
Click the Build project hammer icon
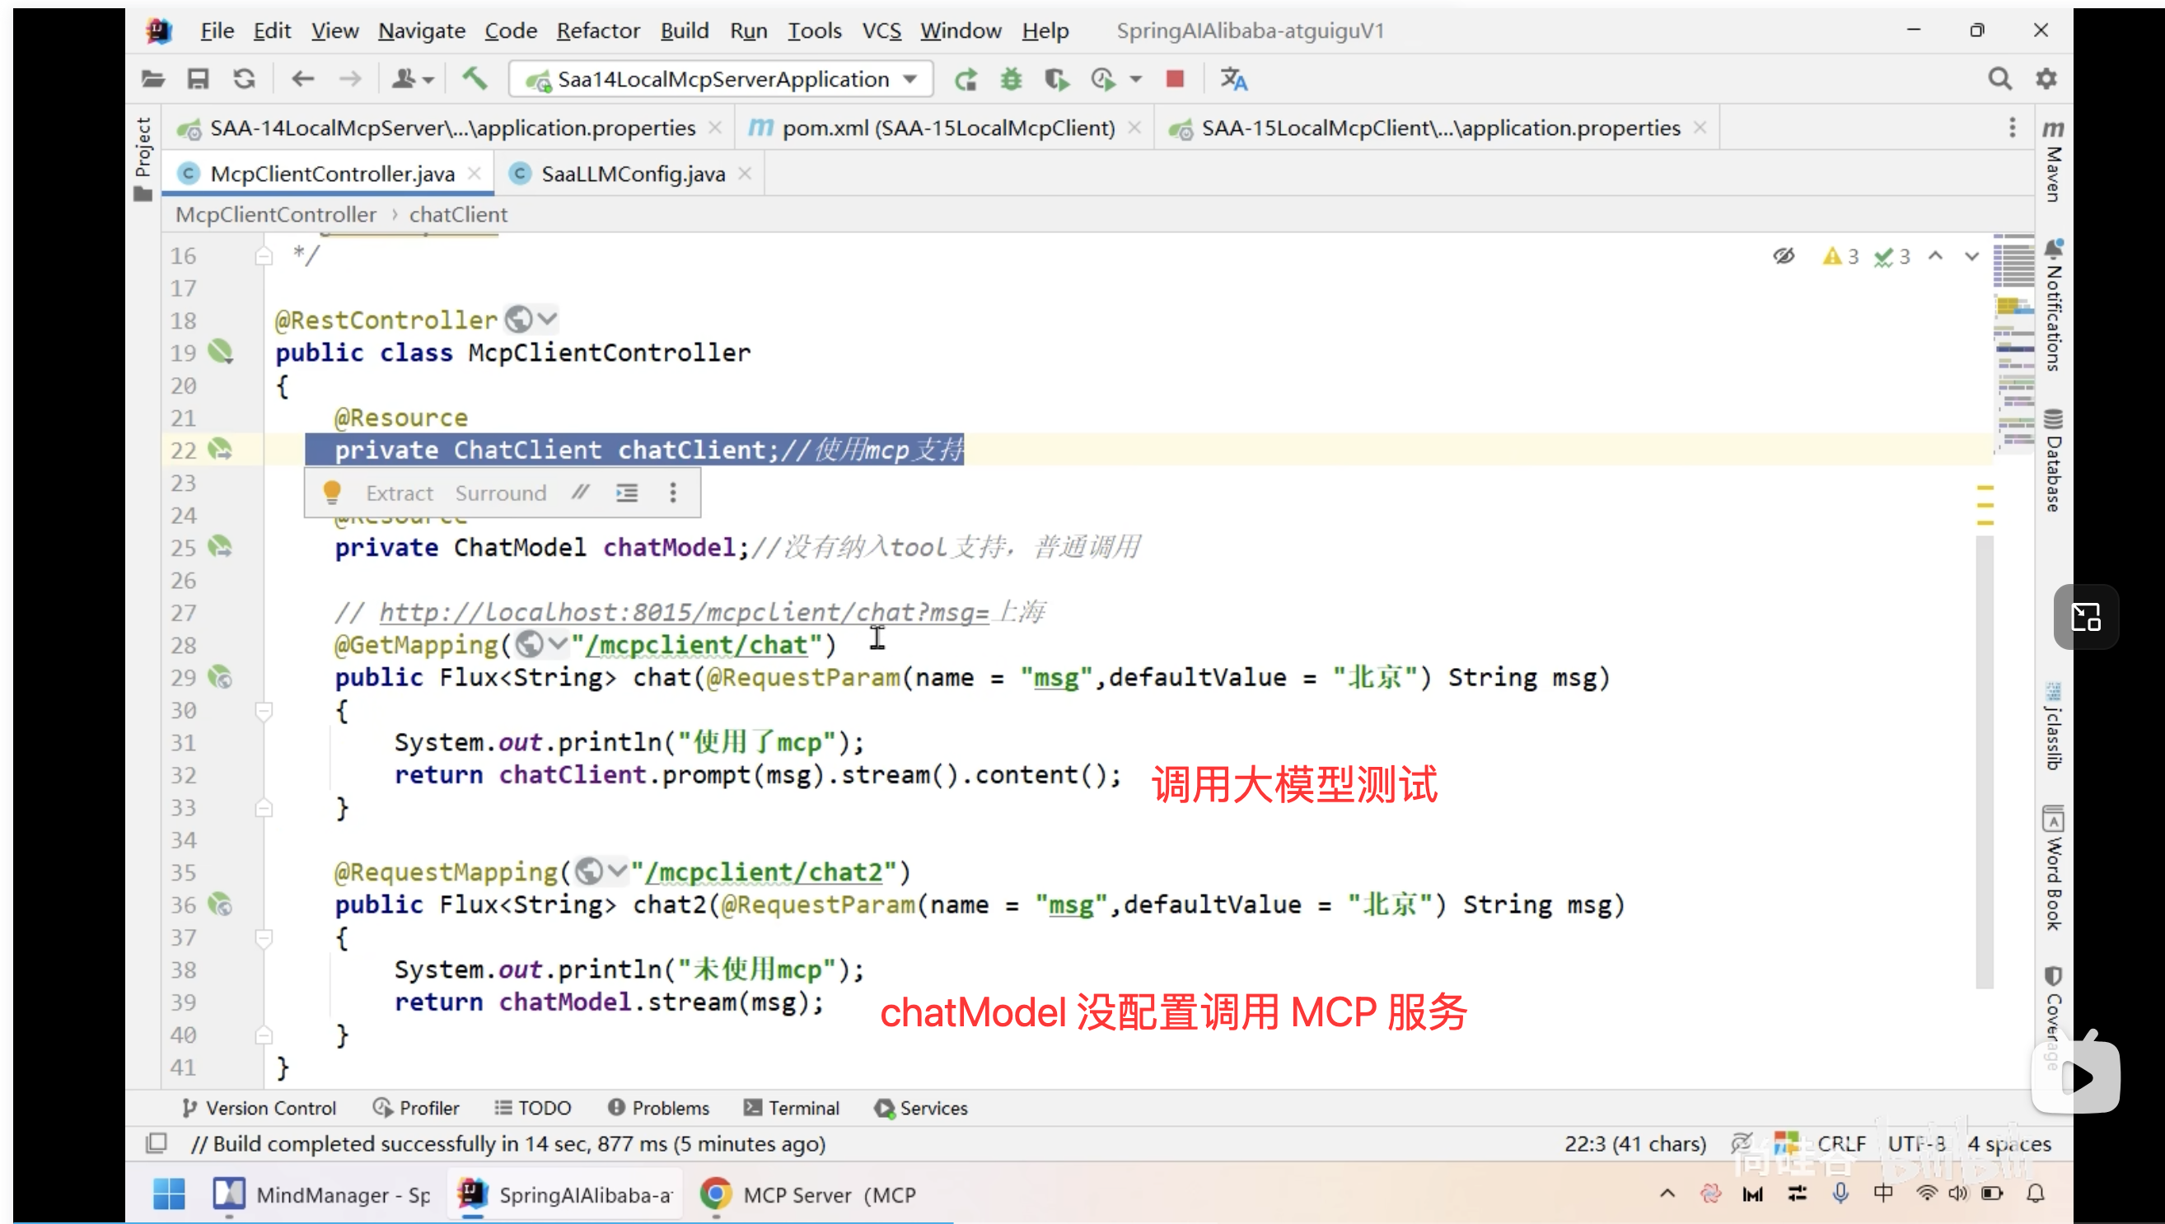pos(475,79)
